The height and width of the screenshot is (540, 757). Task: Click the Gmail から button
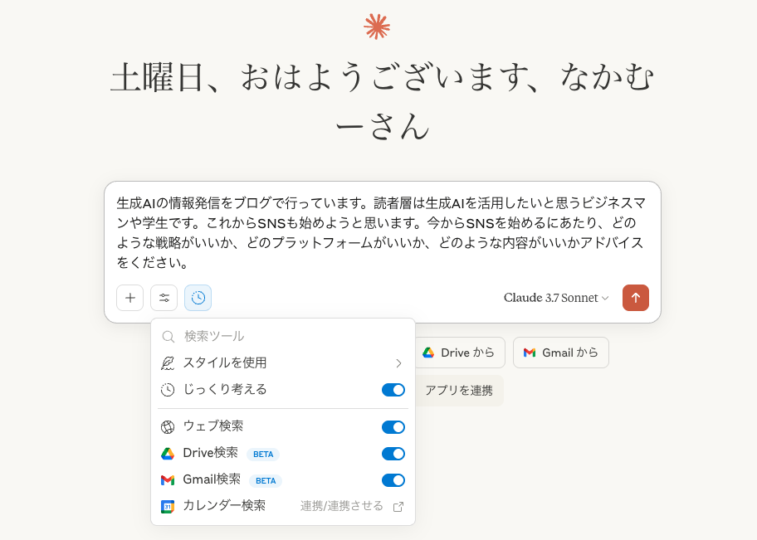561,353
